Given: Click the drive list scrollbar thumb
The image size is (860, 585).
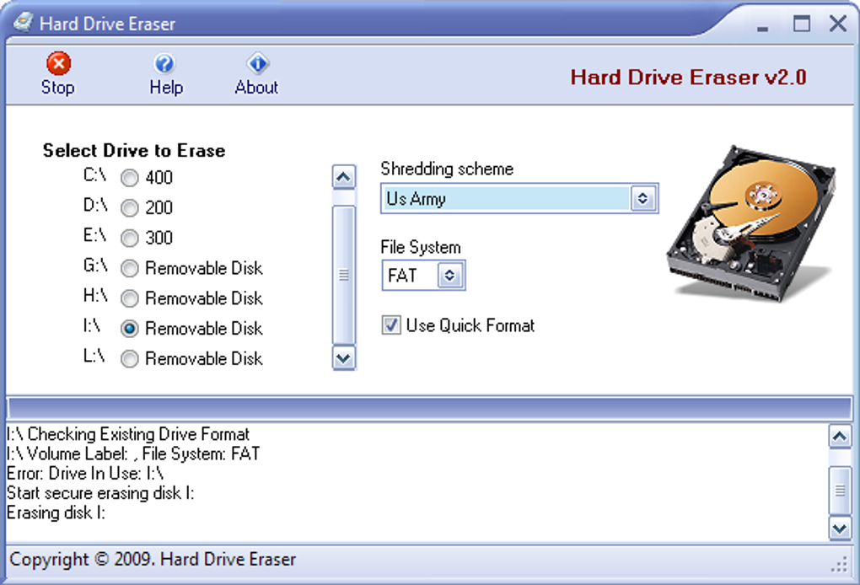Looking at the screenshot, I should tap(344, 275).
